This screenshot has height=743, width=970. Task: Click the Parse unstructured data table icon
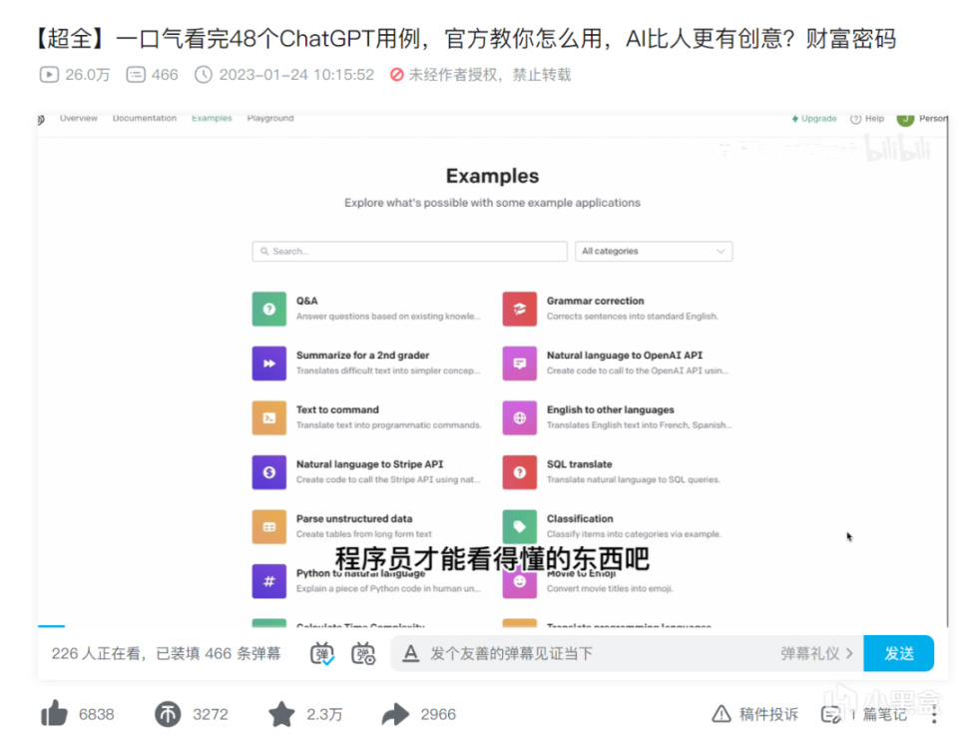[x=269, y=526]
